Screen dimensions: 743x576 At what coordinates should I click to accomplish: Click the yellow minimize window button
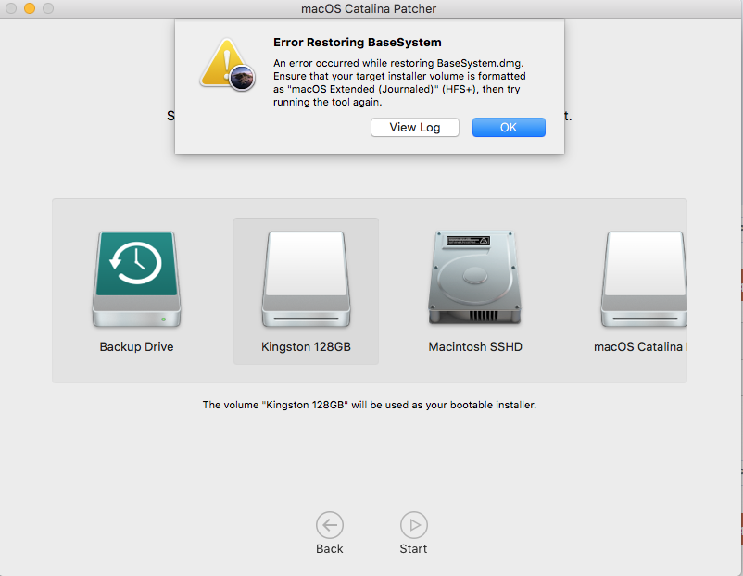(30, 8)
